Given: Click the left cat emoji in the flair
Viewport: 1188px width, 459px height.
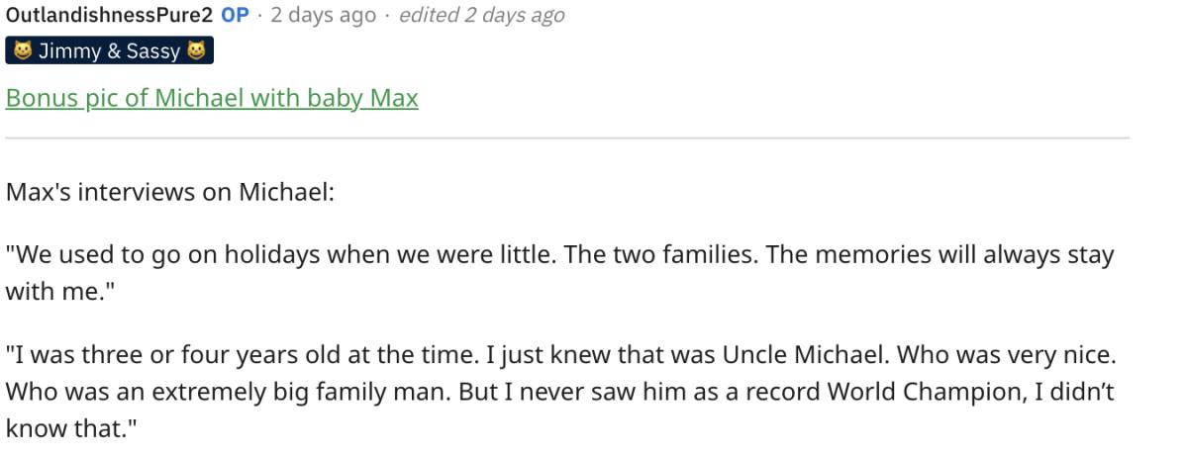Looking at the screenshot, I should point(21,51).
